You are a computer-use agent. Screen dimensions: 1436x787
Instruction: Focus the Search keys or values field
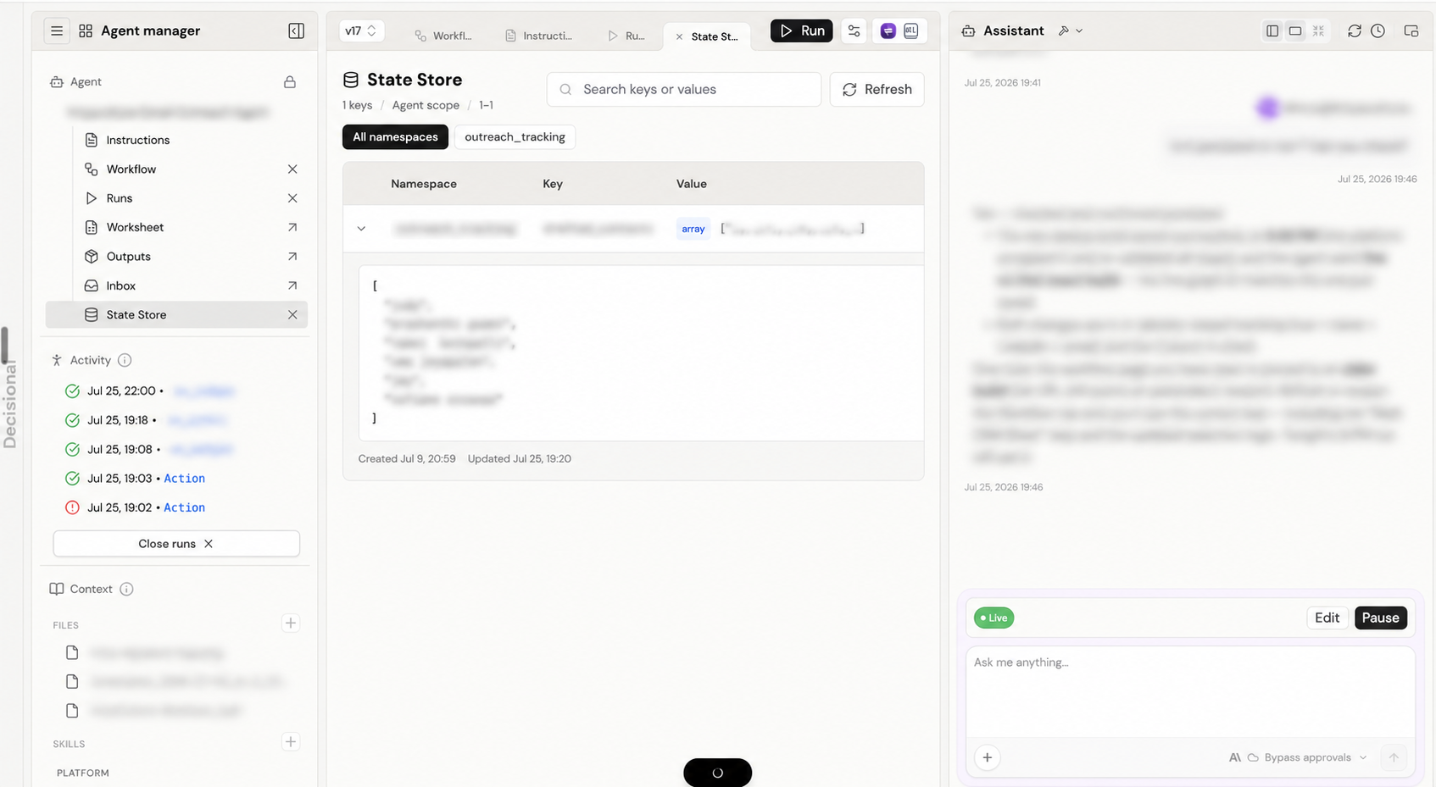tap(684, 89)
